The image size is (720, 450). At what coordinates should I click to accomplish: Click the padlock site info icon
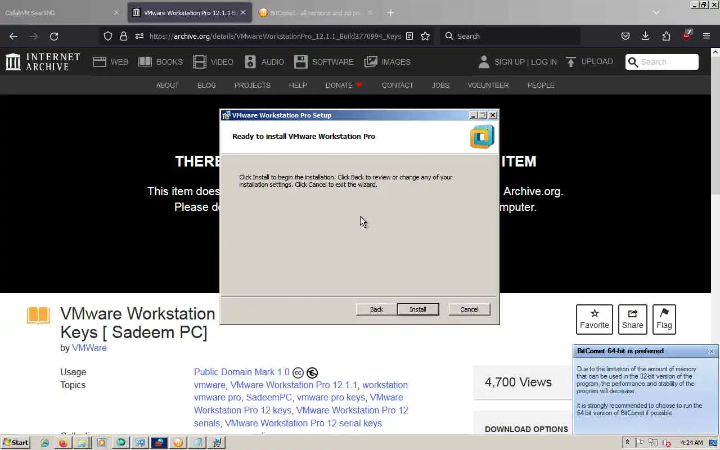pyautogui.click(x=124, y=36)
